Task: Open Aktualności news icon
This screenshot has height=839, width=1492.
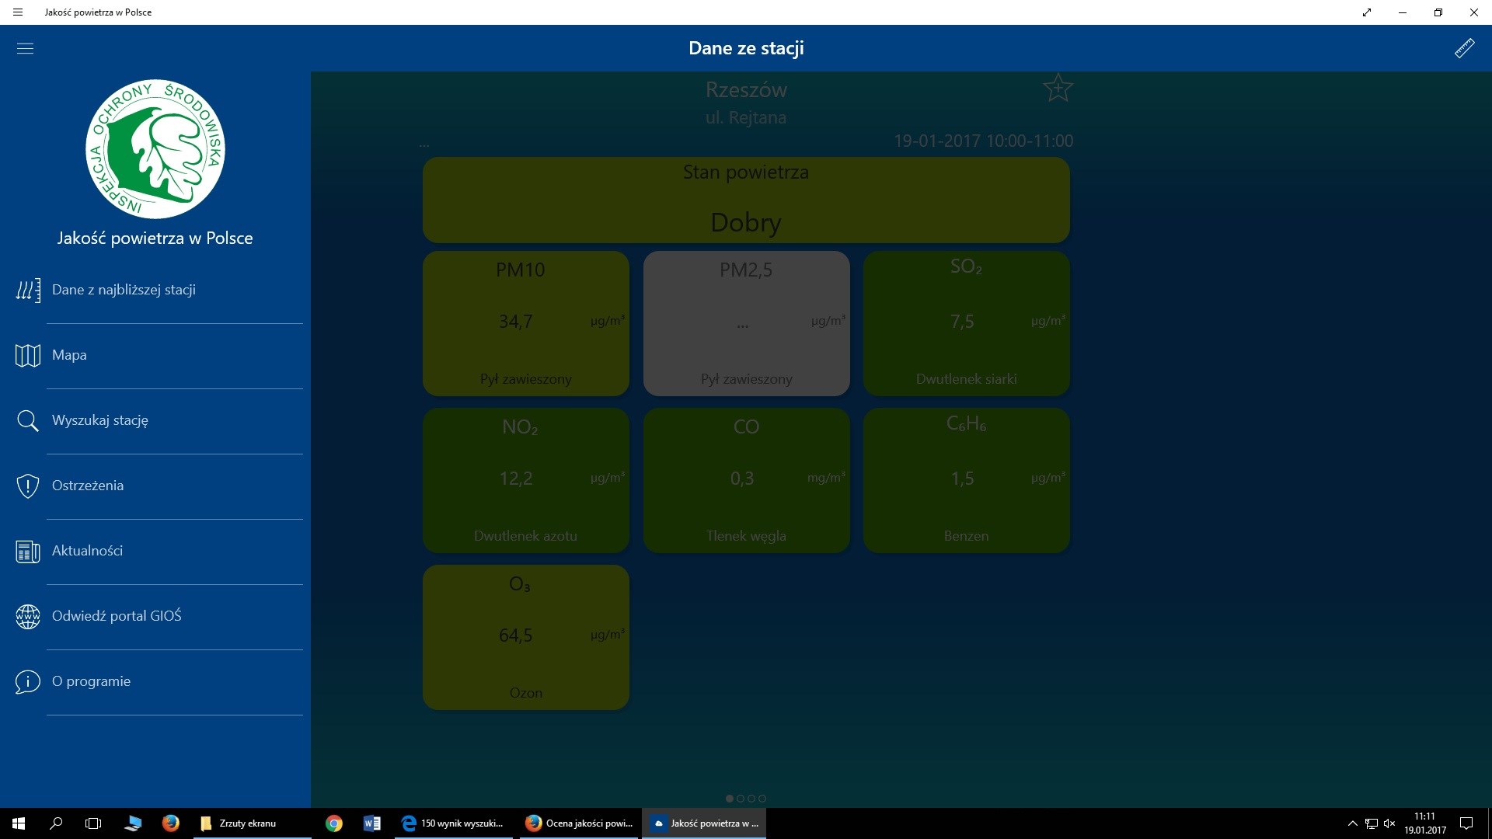Action: point(28,552)
